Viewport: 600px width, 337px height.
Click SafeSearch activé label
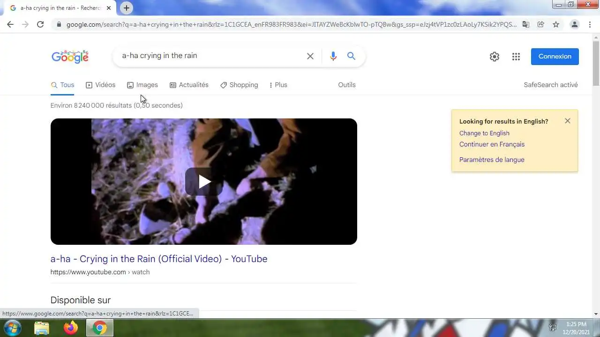point(551,85)
